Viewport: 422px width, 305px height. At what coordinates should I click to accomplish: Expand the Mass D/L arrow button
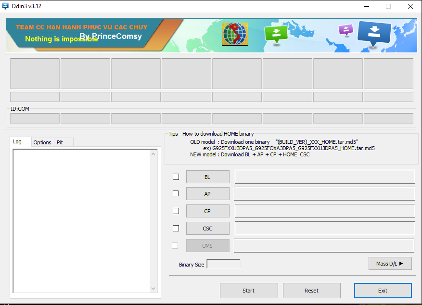coord(390,263)
